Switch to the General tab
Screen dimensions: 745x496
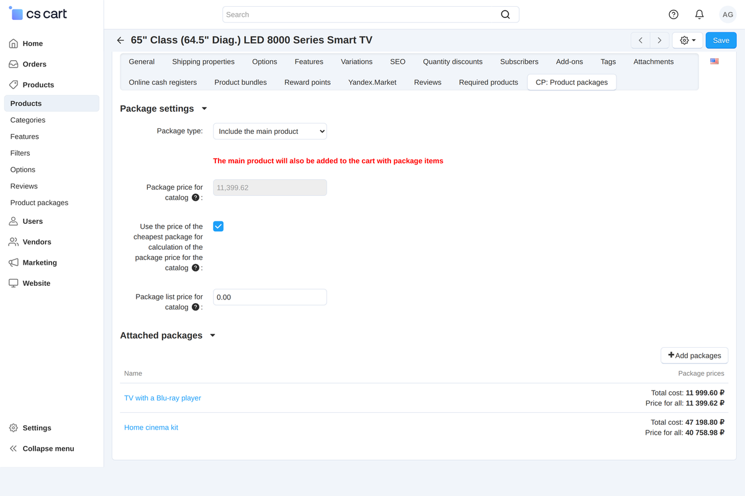[x=142, y=62]
